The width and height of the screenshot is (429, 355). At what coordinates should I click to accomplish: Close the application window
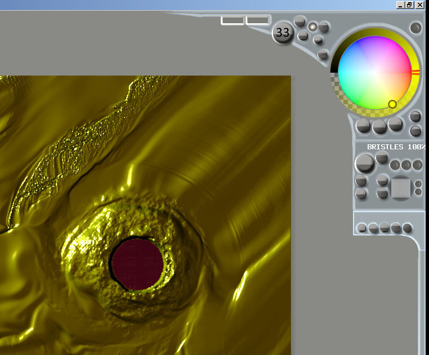tap(419, 5)
